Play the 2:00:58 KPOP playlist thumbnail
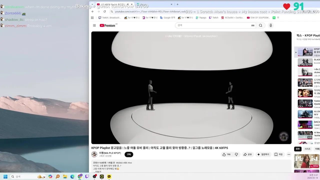Screen dimensions: 320x180 305,52
